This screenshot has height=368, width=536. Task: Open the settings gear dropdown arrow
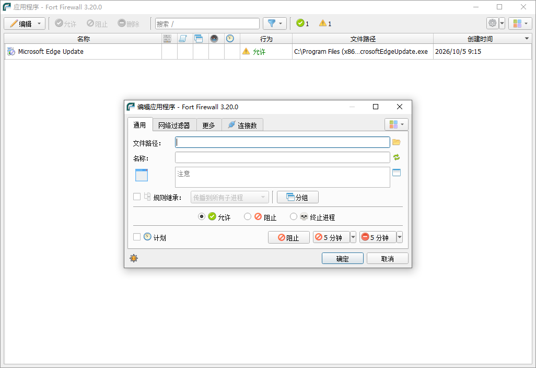tap(502, 23)
